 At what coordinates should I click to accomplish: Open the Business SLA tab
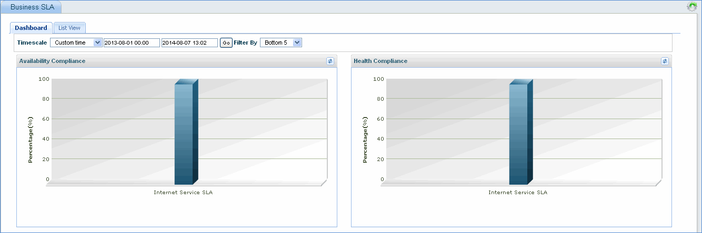click(x=32, y=7)
